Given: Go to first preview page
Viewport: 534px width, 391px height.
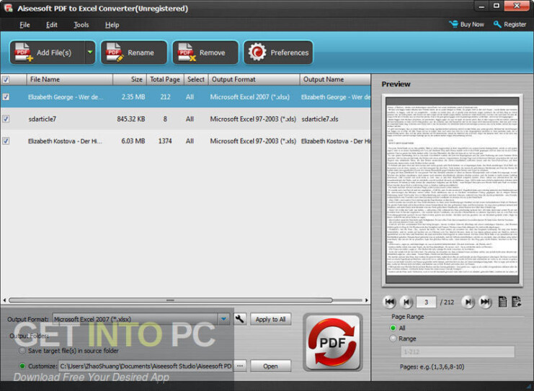Looking at the screenshot, I should [x=390, y=302].
